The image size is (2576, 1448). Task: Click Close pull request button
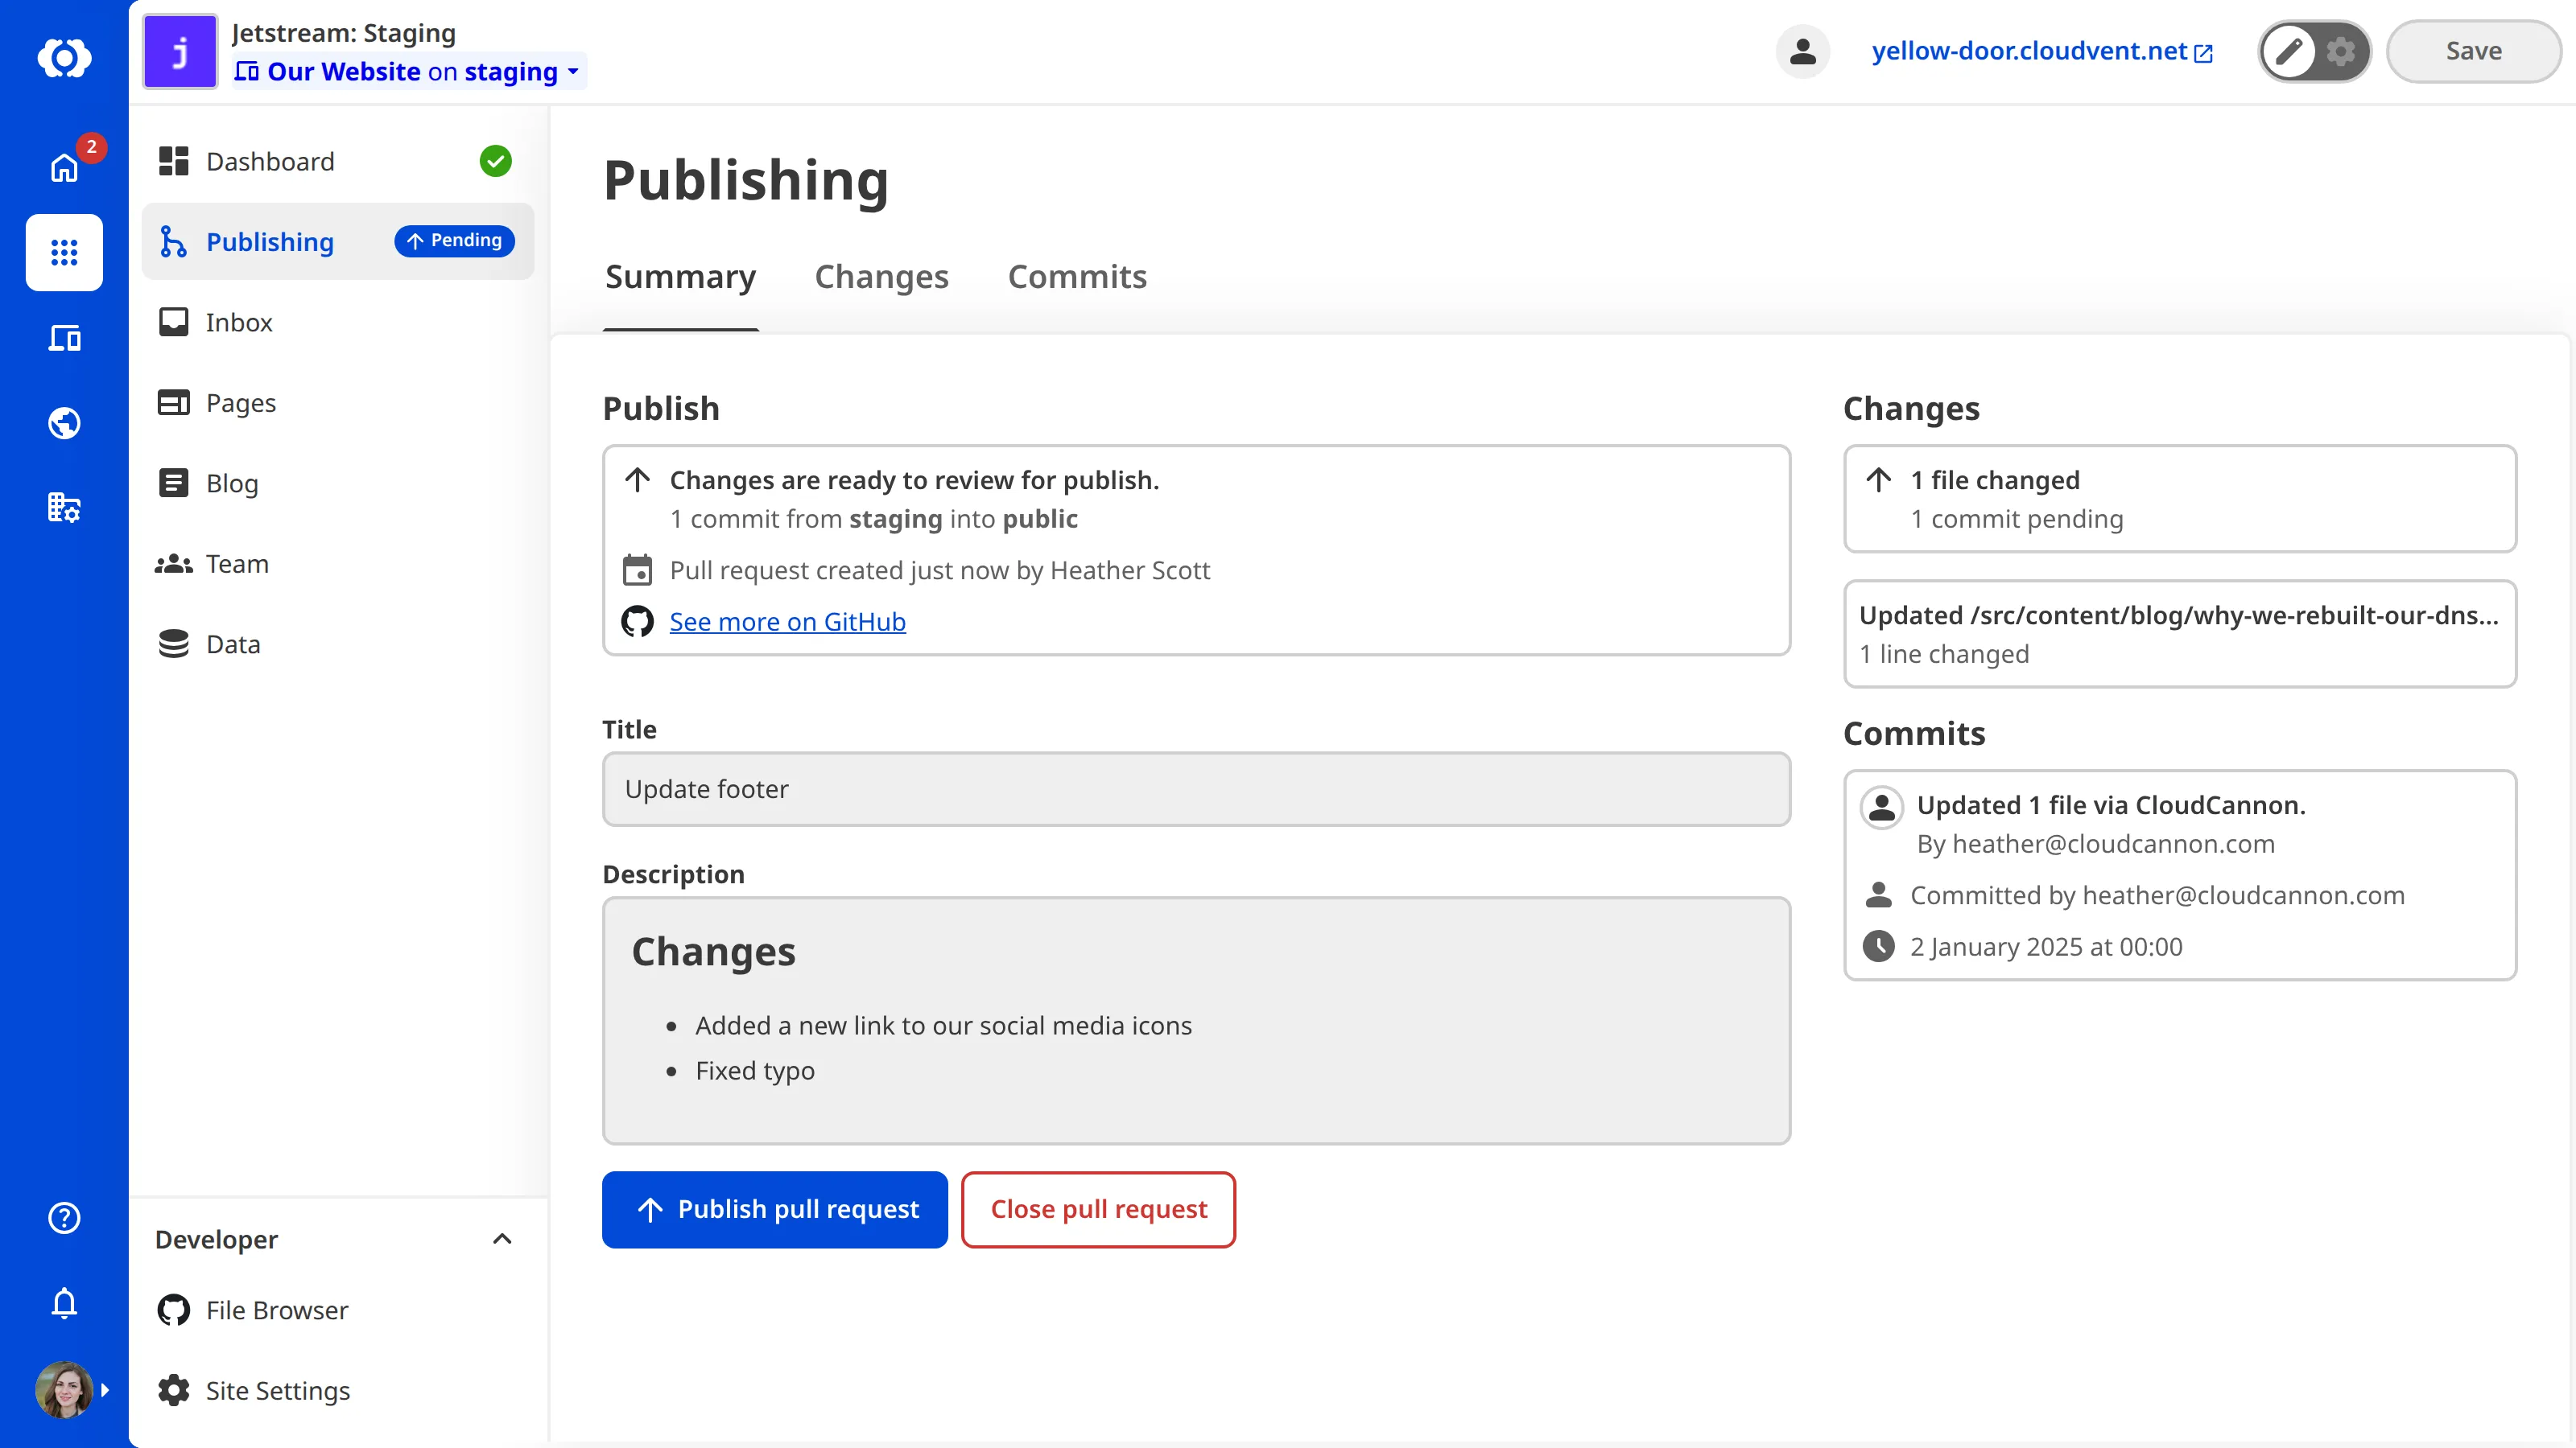1098,1209
